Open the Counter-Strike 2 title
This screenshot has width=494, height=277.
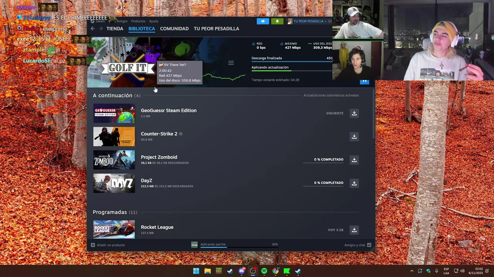(x=159, y=134)
